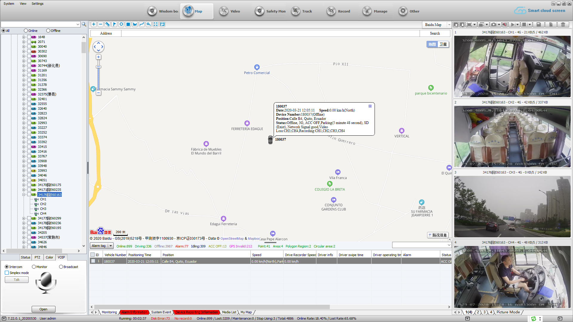The width and height of the screenshot is (573, 322).
Task: Open the Video module tab
Action: pos(230,11)
